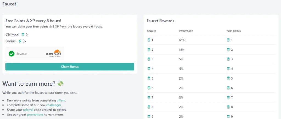This screenshot has height=119, width=281.
Task: Click the 65% percentage cell
Action: [x=182, y=40]
